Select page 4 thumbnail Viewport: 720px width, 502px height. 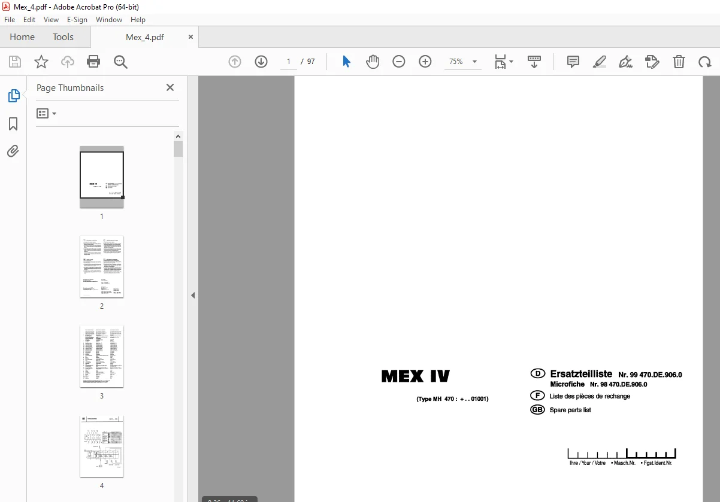tap(102, 446)
